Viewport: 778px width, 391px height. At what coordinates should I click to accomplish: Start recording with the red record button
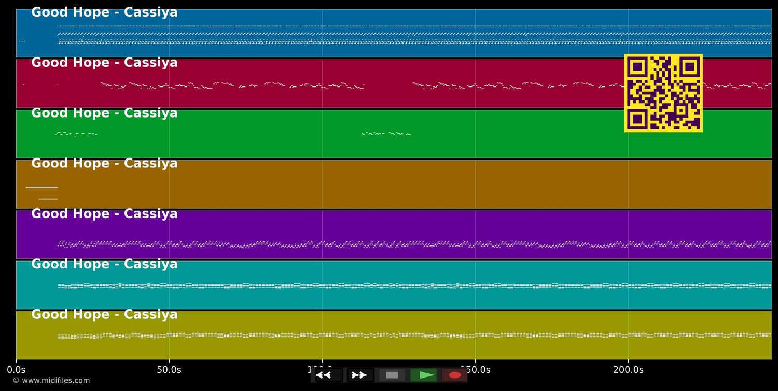[455, 375]
